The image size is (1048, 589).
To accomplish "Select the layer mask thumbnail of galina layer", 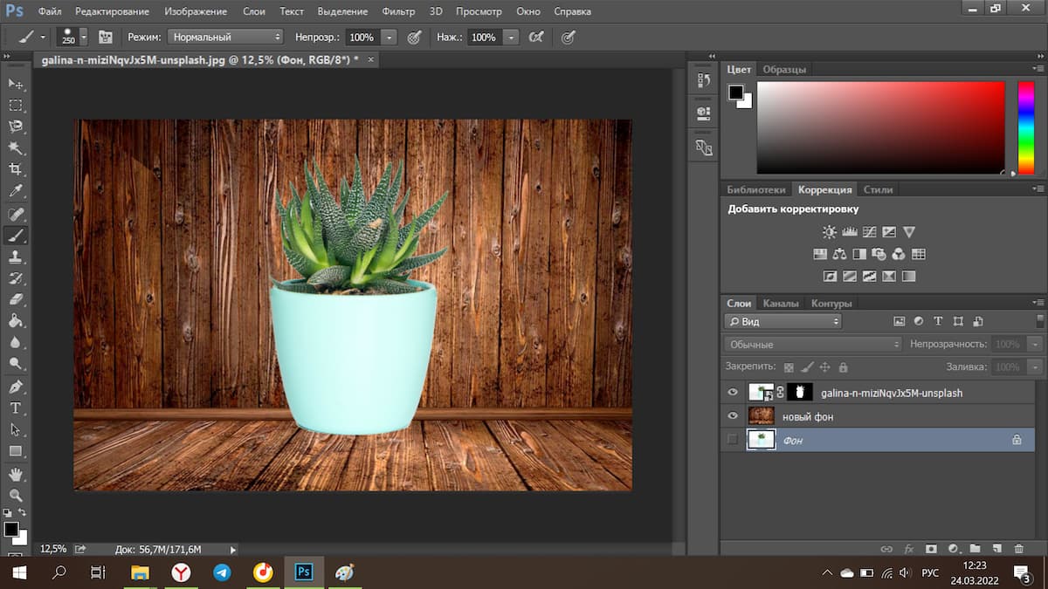I will coord(799,393).
